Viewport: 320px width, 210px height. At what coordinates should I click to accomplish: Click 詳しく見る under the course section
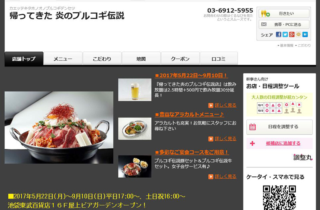pyautogui.click(x=225, y=176)
